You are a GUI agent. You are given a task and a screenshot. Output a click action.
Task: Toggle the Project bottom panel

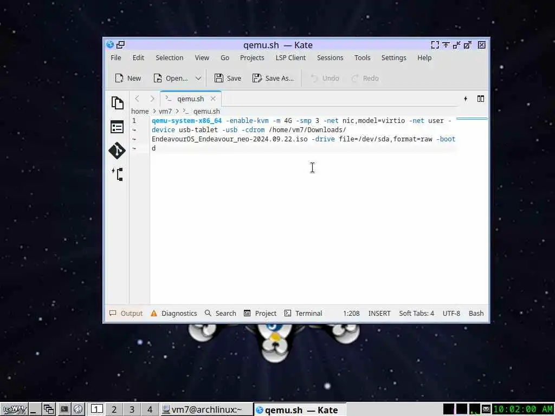(x=260, y=314)
